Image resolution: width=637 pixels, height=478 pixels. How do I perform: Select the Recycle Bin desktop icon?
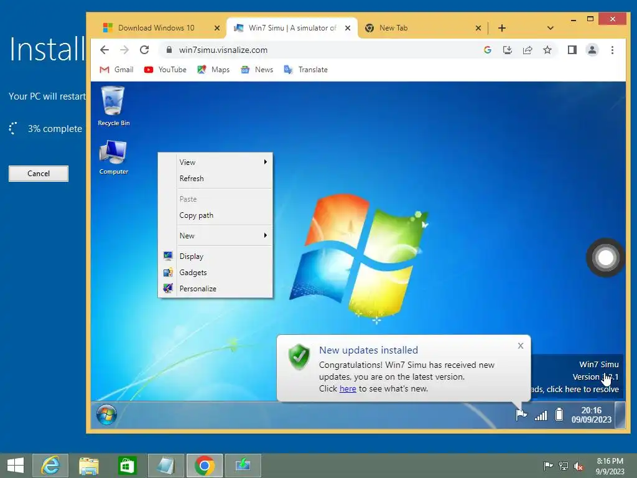pyautogui.click(x=113, y=106)
